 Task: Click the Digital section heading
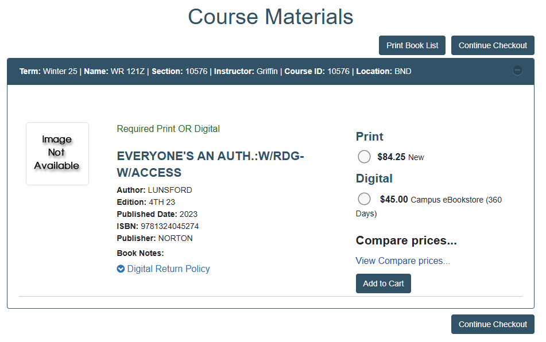(x=374, y=178)
